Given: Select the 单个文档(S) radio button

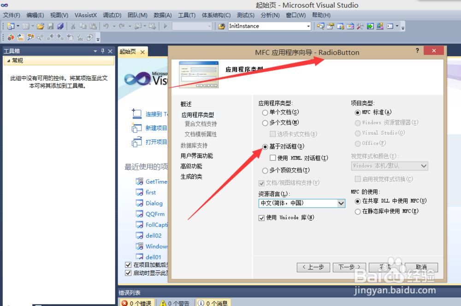Looking at the screenshot, I should 265,113.
